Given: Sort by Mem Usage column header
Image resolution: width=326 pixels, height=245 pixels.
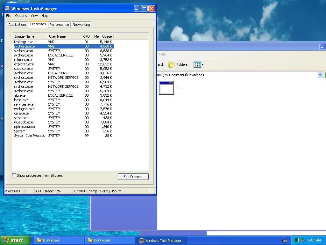Looking at the screenshot, I should tap(103, 36).
